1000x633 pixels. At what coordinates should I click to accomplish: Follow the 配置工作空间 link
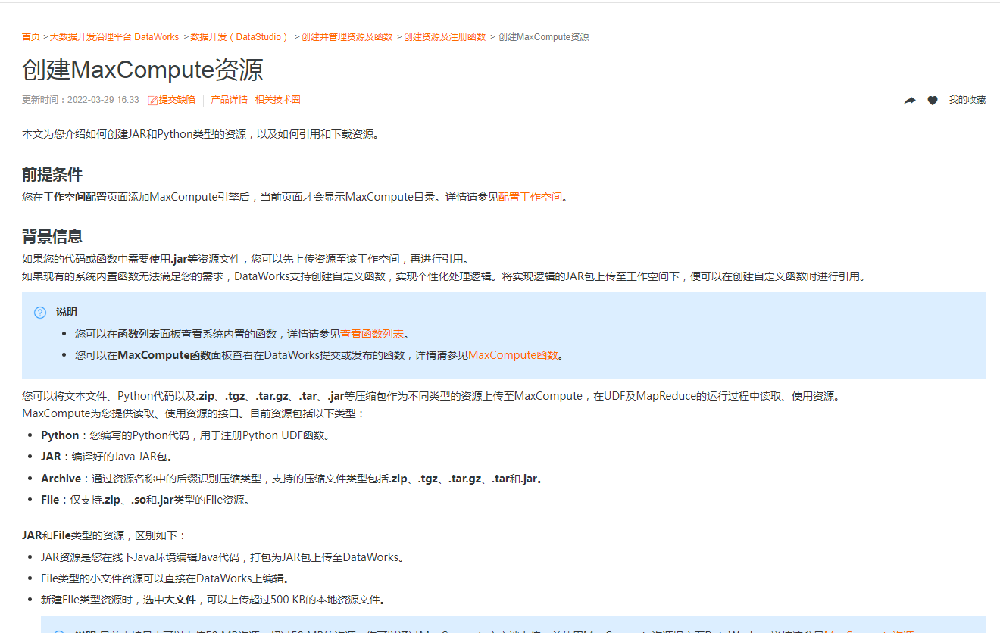pyautogui.click(x=530, y=197)
